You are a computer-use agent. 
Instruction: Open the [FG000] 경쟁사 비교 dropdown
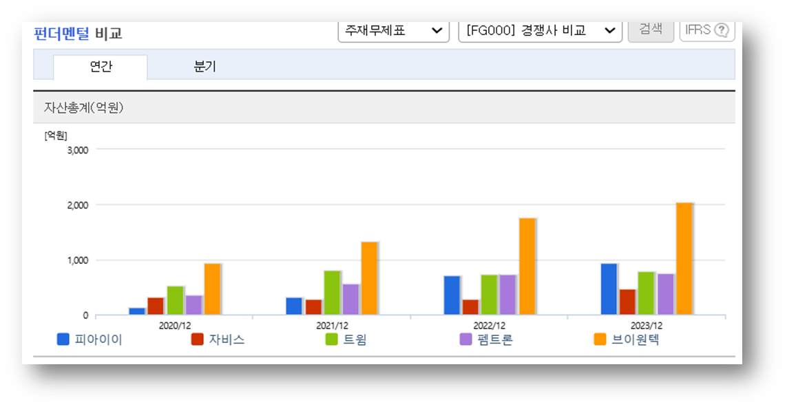540,31
